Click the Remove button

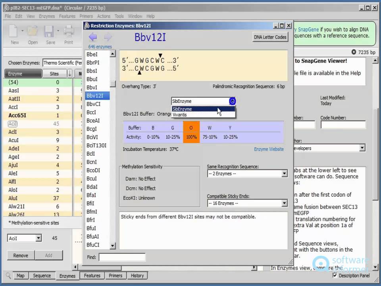(21, 255)
